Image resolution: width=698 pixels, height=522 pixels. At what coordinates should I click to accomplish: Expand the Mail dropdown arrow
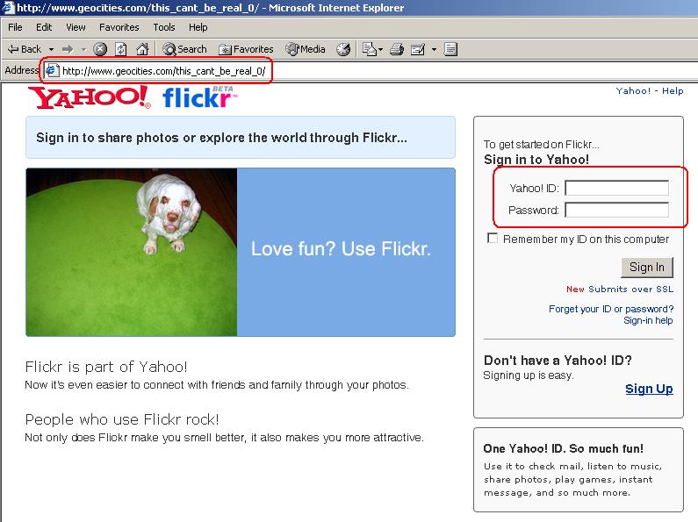click(380, 49)
